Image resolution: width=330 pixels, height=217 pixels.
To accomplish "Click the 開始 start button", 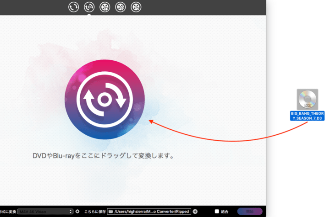I will click(249, 212).
